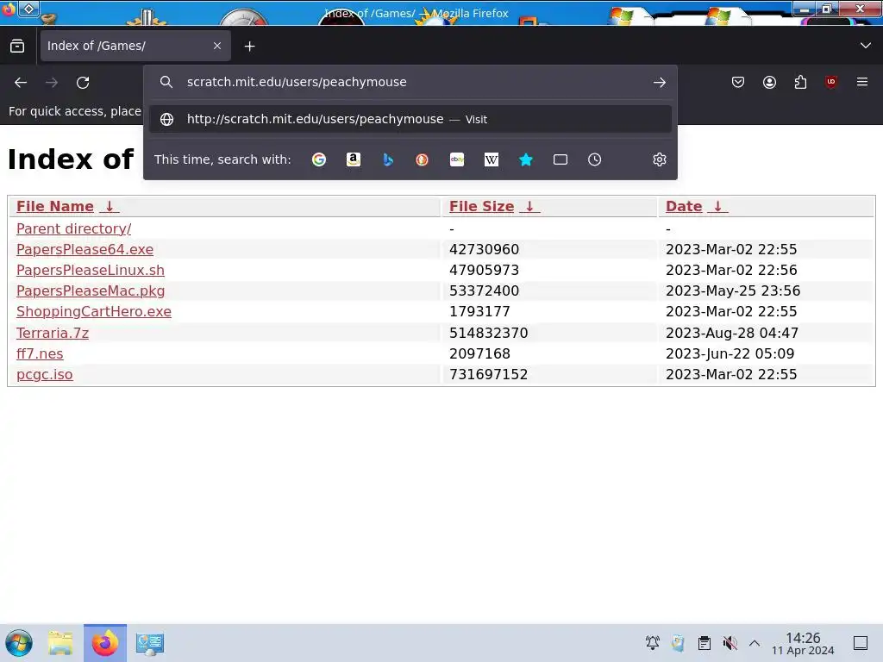The height and width of the screenshot is (662, 883).
Task: Open a new tab with plus button
Action: (249, 47)
